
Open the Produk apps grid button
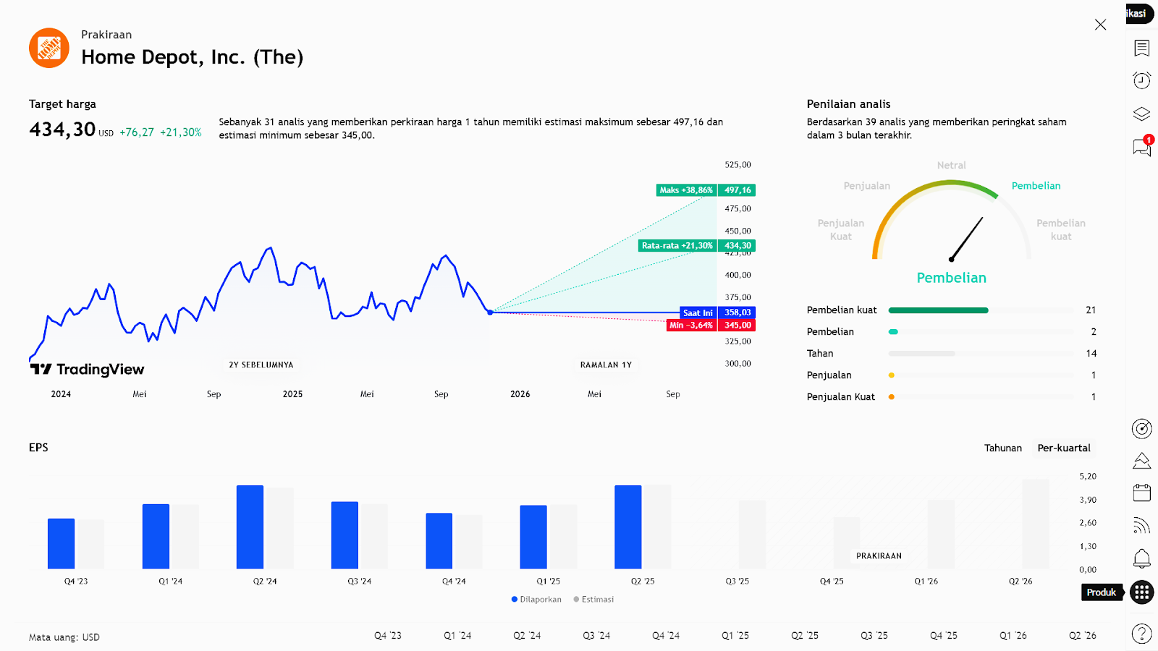[1141, 592]
